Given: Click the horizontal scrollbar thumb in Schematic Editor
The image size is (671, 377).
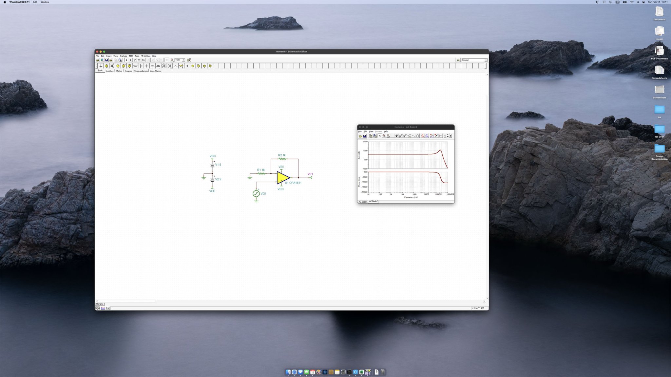Looking at the screenshot, I should [126, 301].
